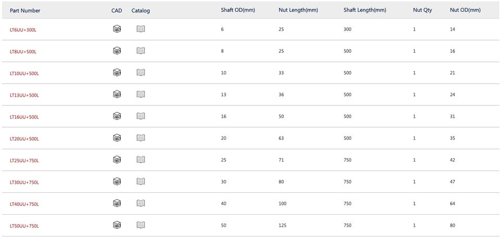Open 3D CAD icon for LT6UU+300L
Viewport: 500px width, 237px height.
point(117,29)
